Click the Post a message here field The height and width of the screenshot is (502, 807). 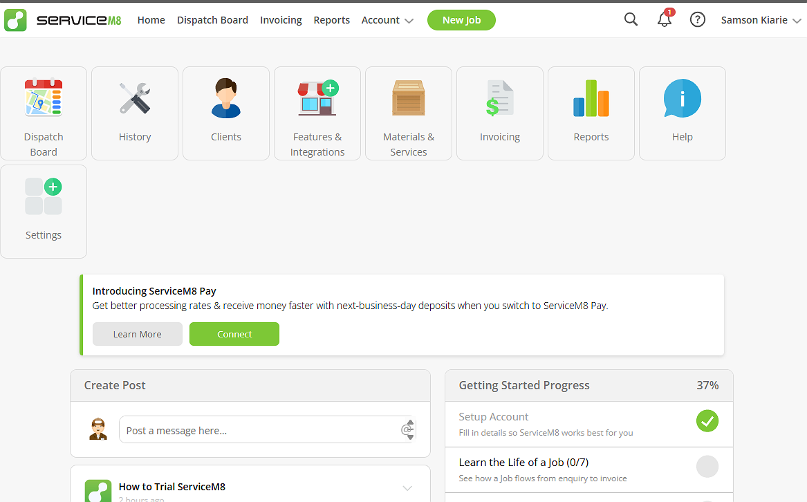[268, 429]
